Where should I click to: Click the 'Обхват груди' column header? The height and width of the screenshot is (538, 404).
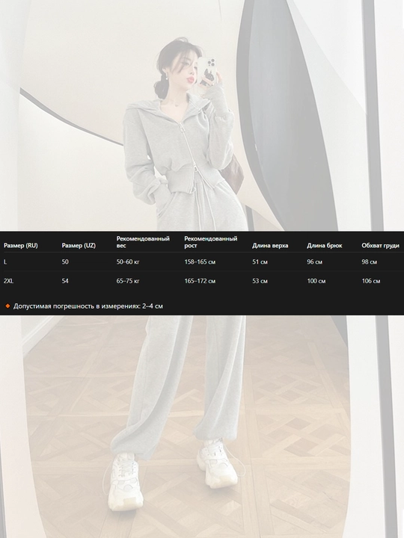coord(380,245)
